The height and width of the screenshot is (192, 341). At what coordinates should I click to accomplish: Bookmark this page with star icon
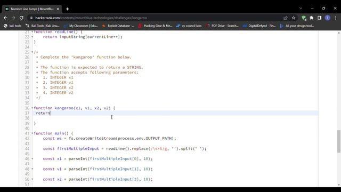click(x=294, y=18)
